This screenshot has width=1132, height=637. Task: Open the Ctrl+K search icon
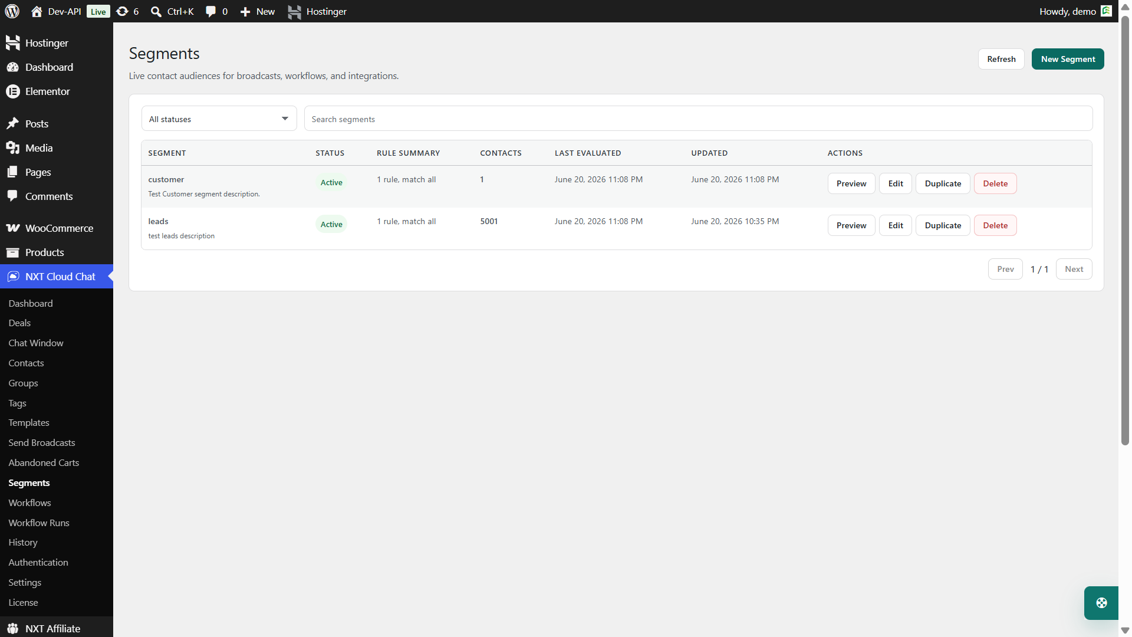[156, 11]
